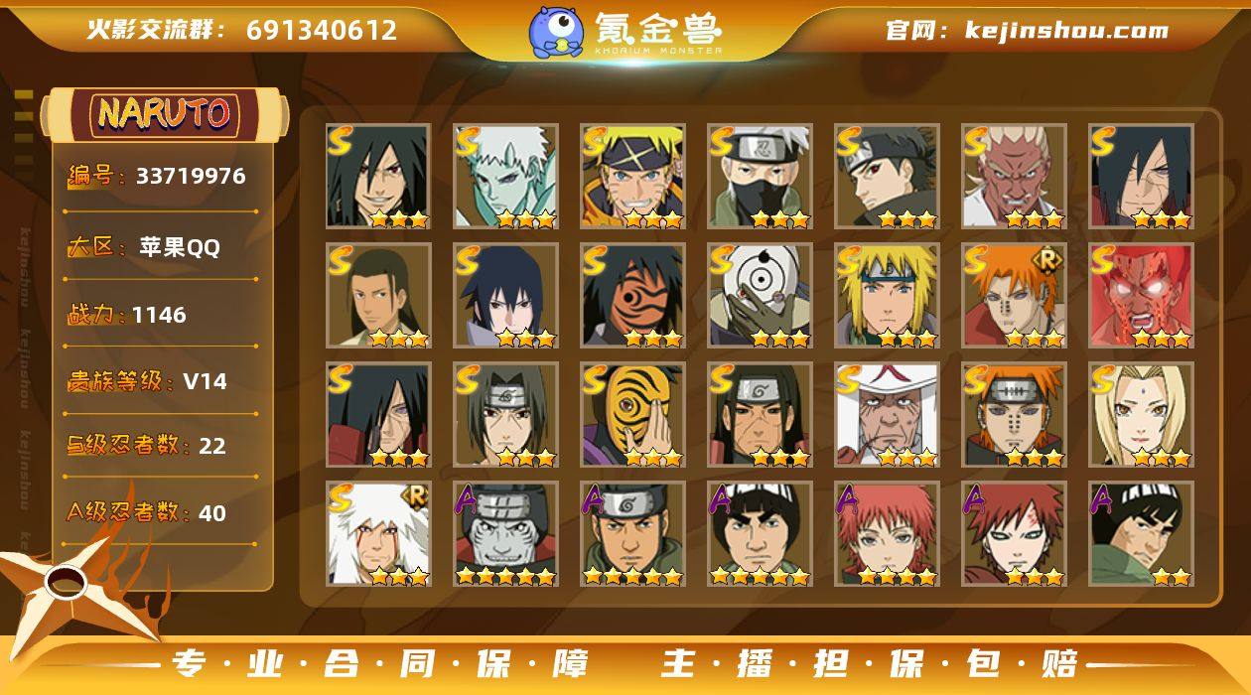Select the blonde Naruto character in top row

click(632, 176)
